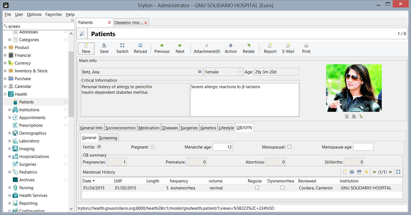This screenshot has height=215, width=411.
Task: Click the patient photo thumbnail
Action: point(354,88)
